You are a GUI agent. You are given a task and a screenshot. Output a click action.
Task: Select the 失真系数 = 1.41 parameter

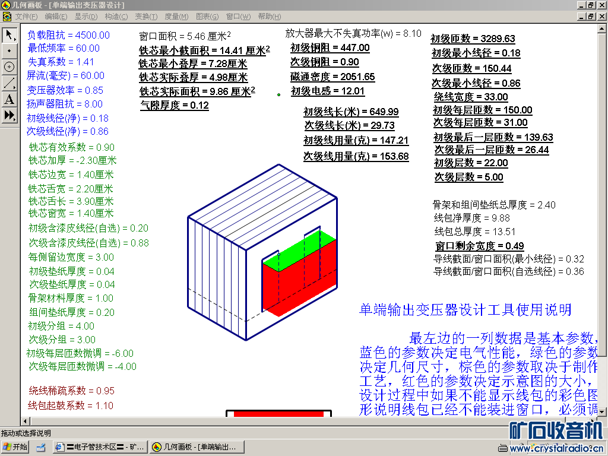61,62
